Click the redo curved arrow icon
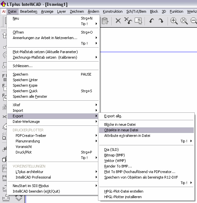The height and width of the screenshot is (203, 197). [161, 21]
